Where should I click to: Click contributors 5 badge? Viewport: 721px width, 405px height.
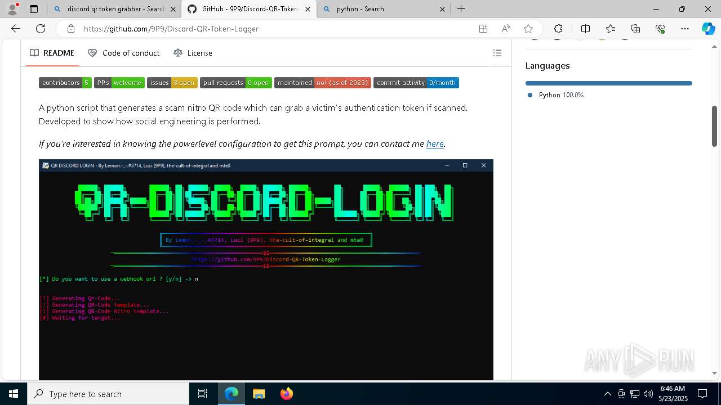[65, 83]
